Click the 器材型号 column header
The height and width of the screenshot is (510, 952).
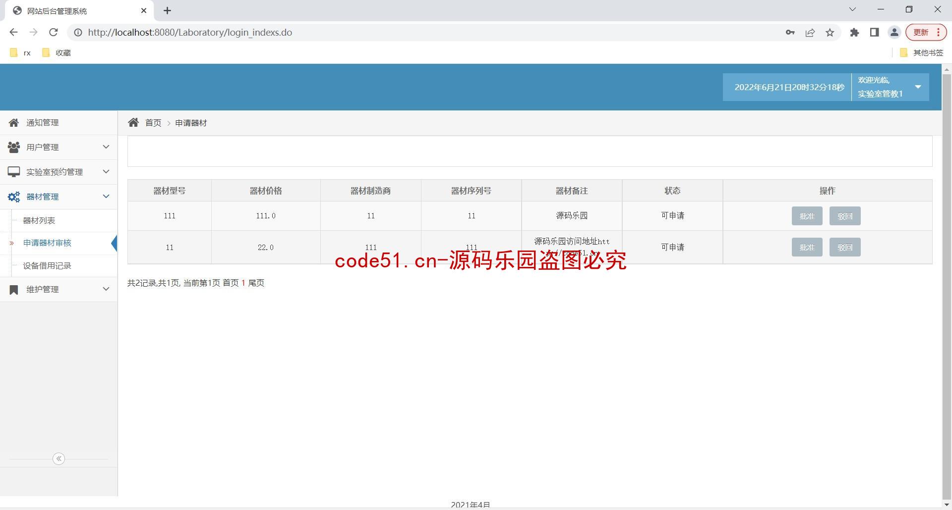click(x=170, y=191)
